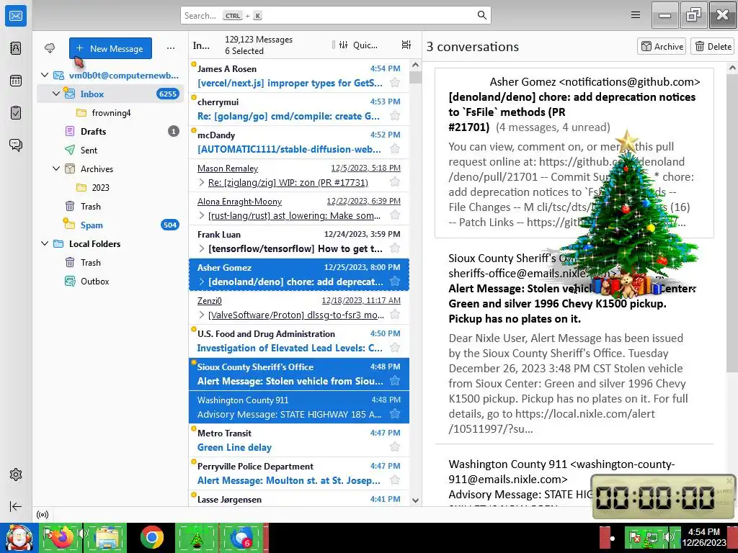Open the Lasse Jørgensen message

tap(299, 498)
